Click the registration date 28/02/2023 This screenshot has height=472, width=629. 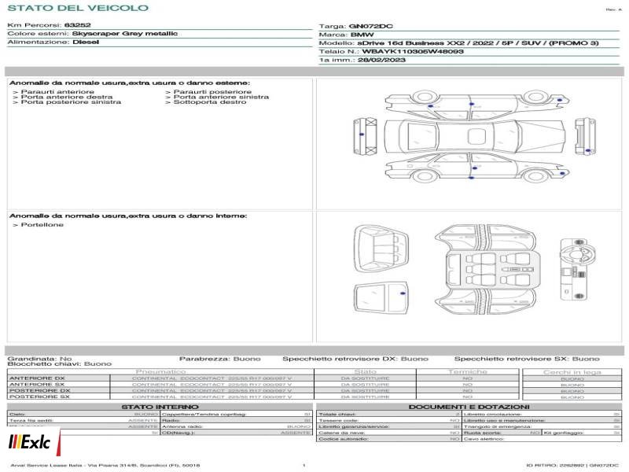381,61
